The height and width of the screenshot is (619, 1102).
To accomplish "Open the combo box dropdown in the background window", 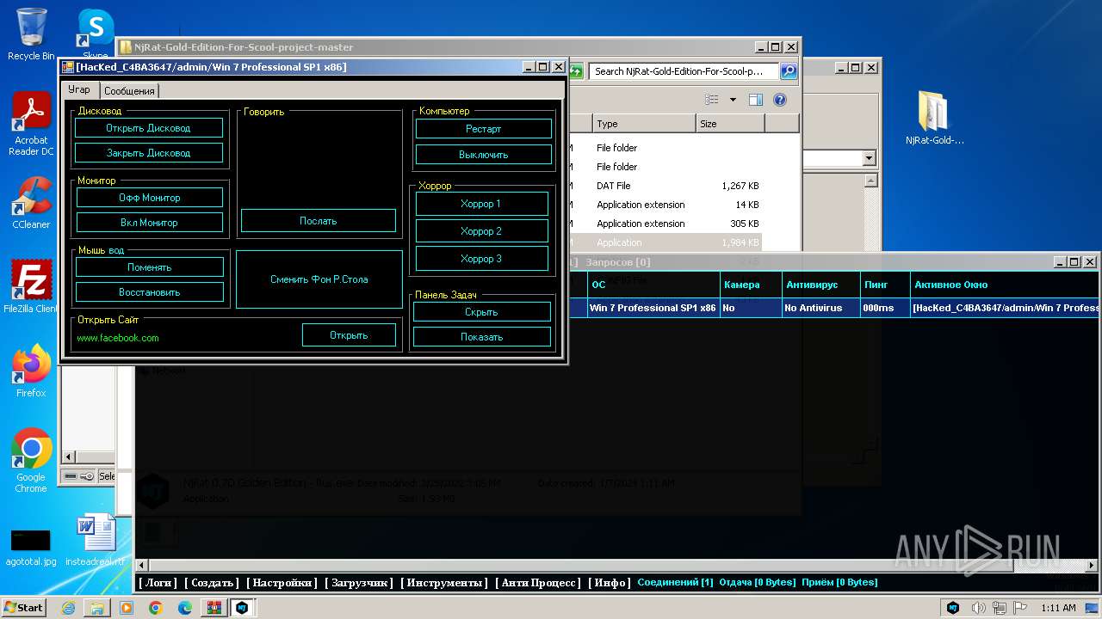I will click(869, 158).
